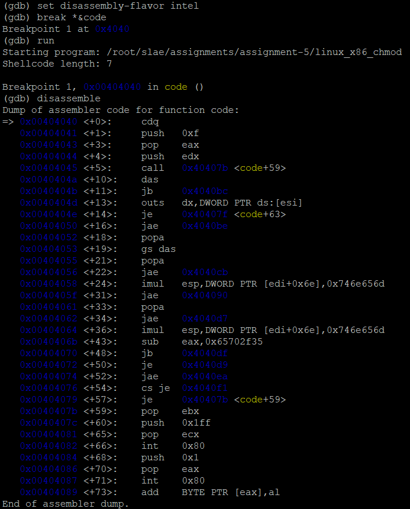
Task: Click the je target 0x4040d9
Action: [205, 365]
